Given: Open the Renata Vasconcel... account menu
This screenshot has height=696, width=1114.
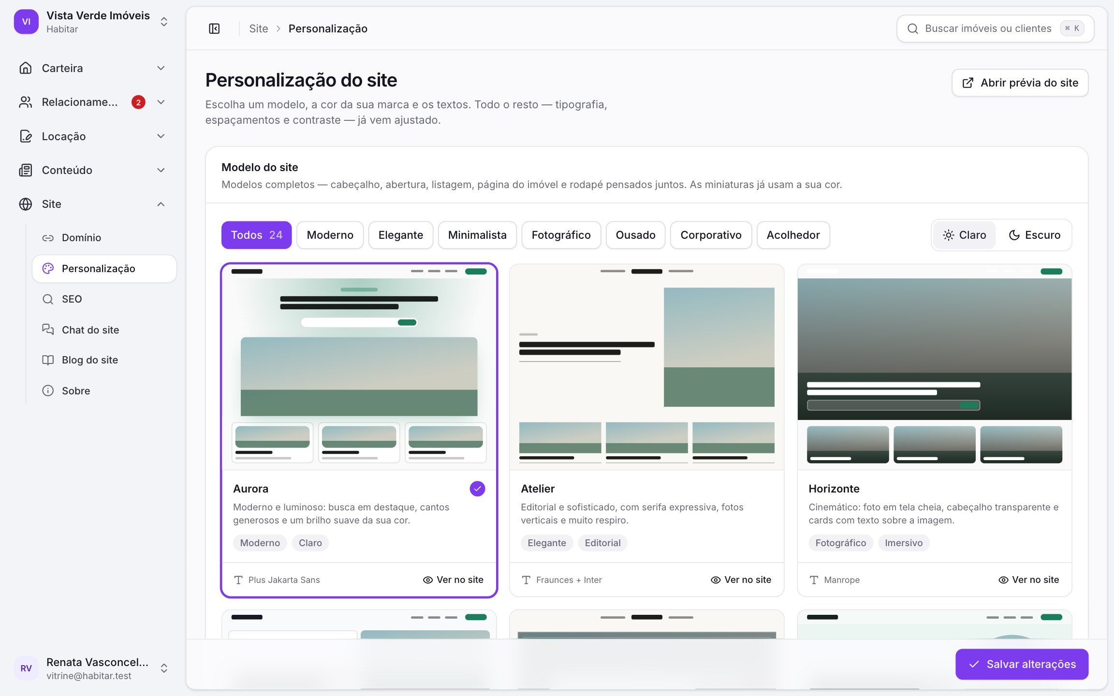Looking at the screenshot, I should tap(92, 668).
